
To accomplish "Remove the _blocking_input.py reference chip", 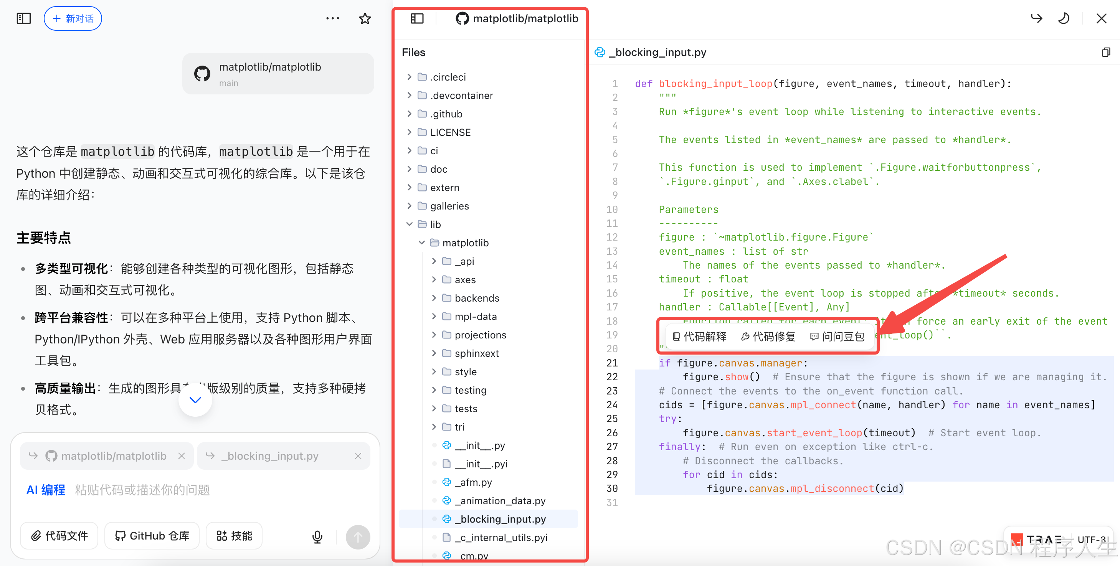I will click(x=358, y=455).
